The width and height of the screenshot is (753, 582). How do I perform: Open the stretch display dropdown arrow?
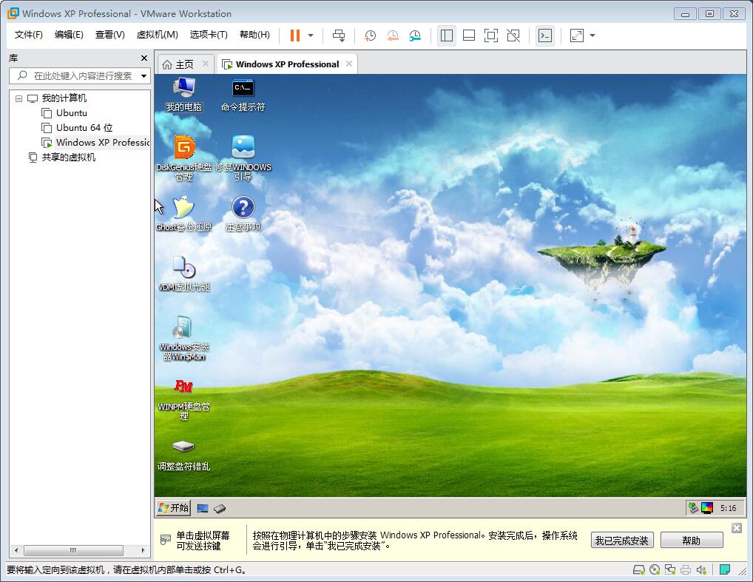point(592,35)
